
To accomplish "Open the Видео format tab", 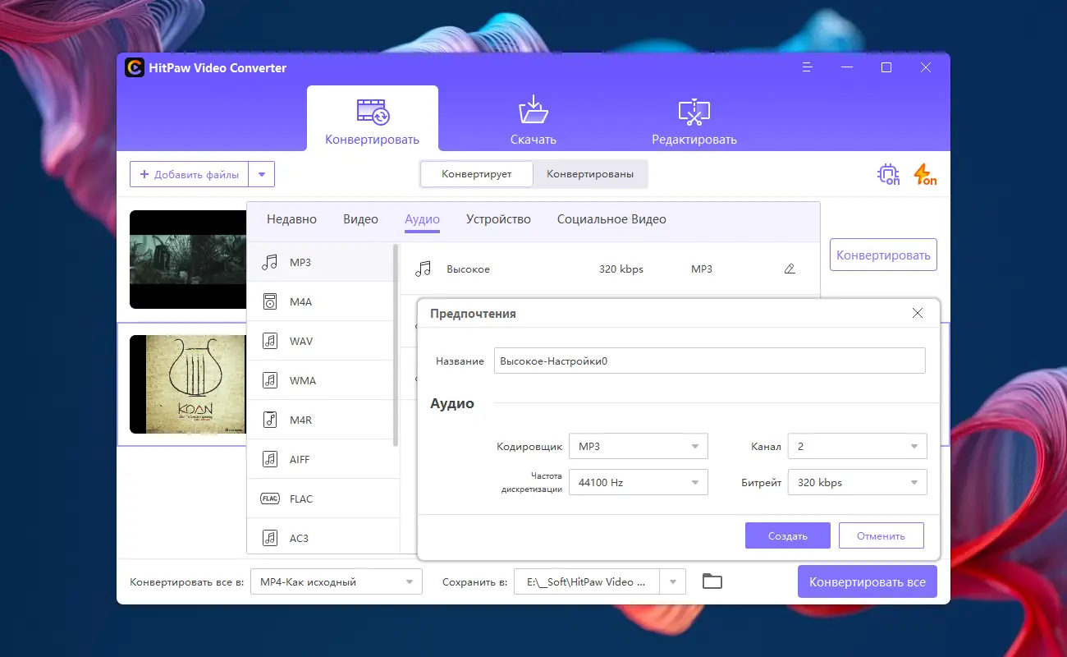I will click(360, 219).
